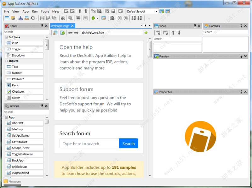Select the Push button control
The width and height of the screenshot is (252, 188).
24,43
